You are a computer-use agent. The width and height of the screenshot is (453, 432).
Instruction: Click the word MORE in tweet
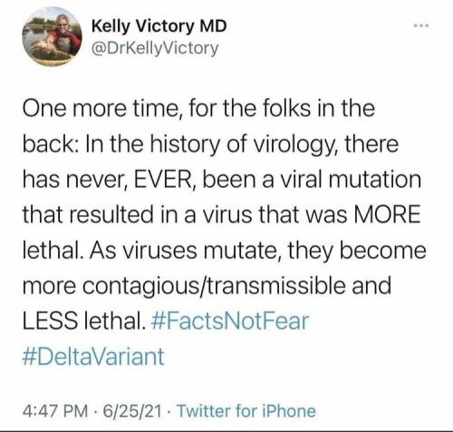point(386,214)
